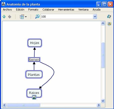114x109 pixels.
Task: Open the Herramientas menu
Action: click(x=66, y=10)
